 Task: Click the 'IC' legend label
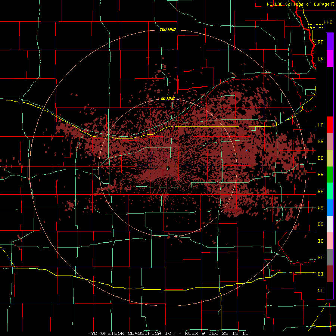tap(321, 241)
